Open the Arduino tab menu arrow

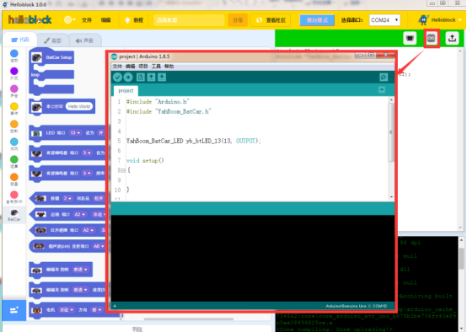[382, 90]
